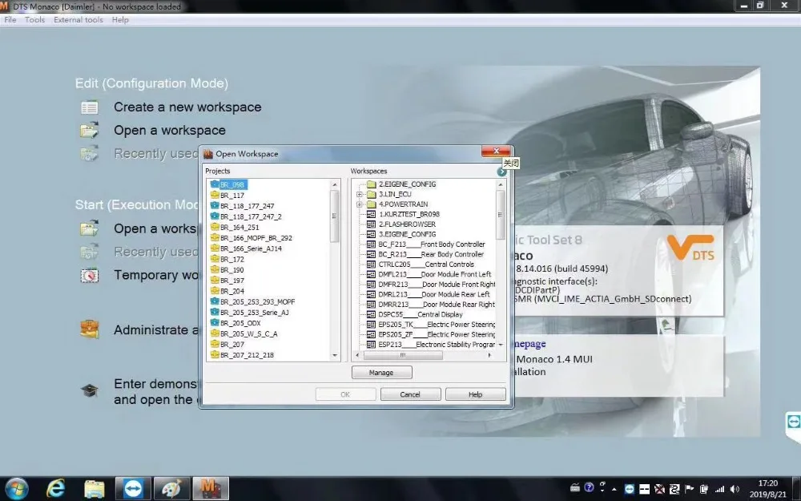This screenshot has width=801, height=501.
Task: Open the TeamViewer side panel tab
Action: coord(793,422)
